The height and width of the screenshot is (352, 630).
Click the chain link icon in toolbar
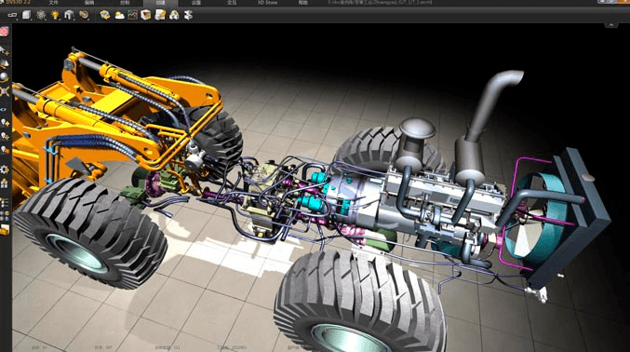(x=12, y=15)
